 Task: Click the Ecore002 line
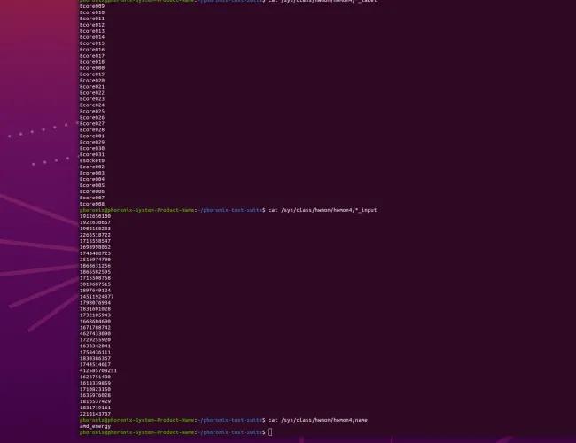click(x=92, y=167)
